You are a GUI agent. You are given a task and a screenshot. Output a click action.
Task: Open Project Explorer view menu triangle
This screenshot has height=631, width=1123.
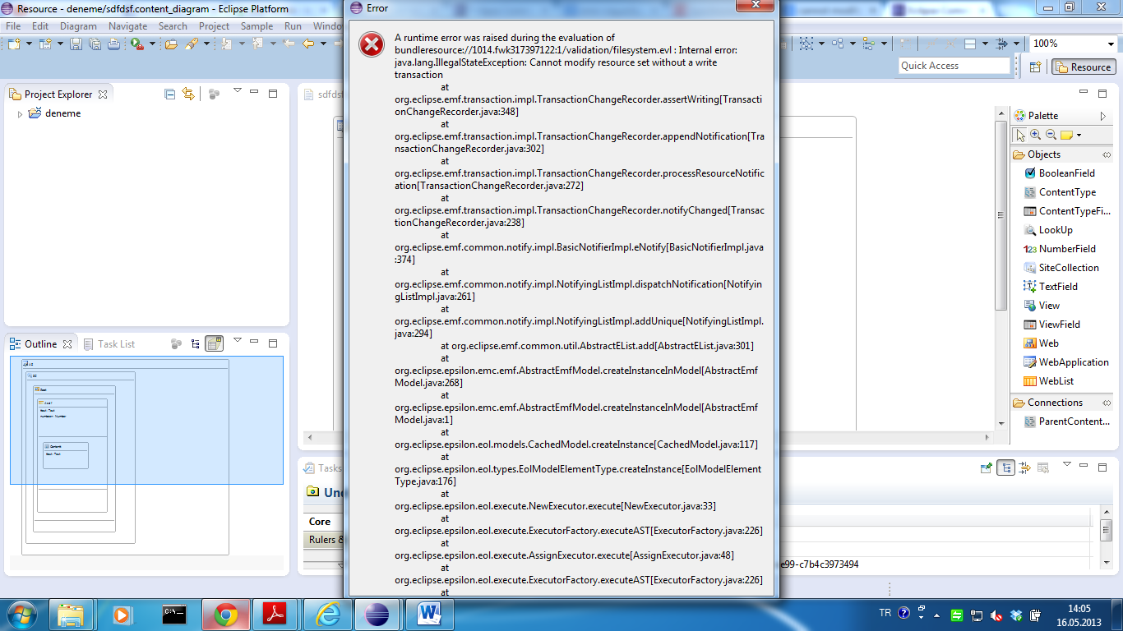[x=238, y=90]
